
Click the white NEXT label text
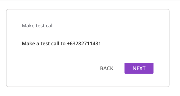[139, 68]
